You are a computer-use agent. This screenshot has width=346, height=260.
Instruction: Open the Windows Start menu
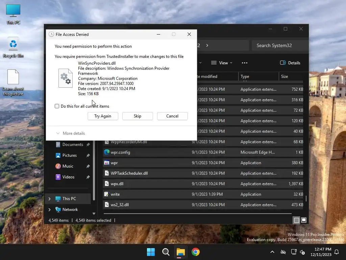coord(151,252)
